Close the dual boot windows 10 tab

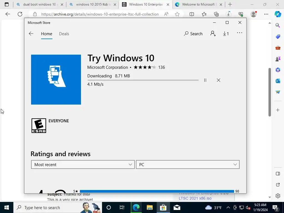(x=62, y=5)
